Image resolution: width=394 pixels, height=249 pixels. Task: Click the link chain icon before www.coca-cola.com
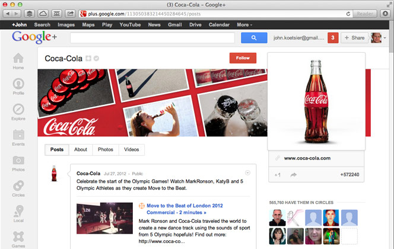tap(278, 158)
